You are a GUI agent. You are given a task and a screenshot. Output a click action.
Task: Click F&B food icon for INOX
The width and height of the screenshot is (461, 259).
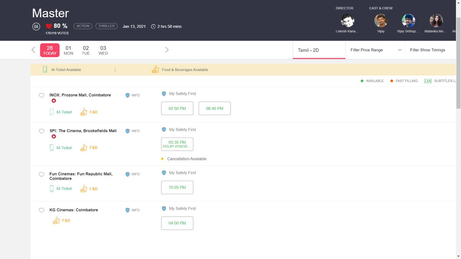pos(84,112)
